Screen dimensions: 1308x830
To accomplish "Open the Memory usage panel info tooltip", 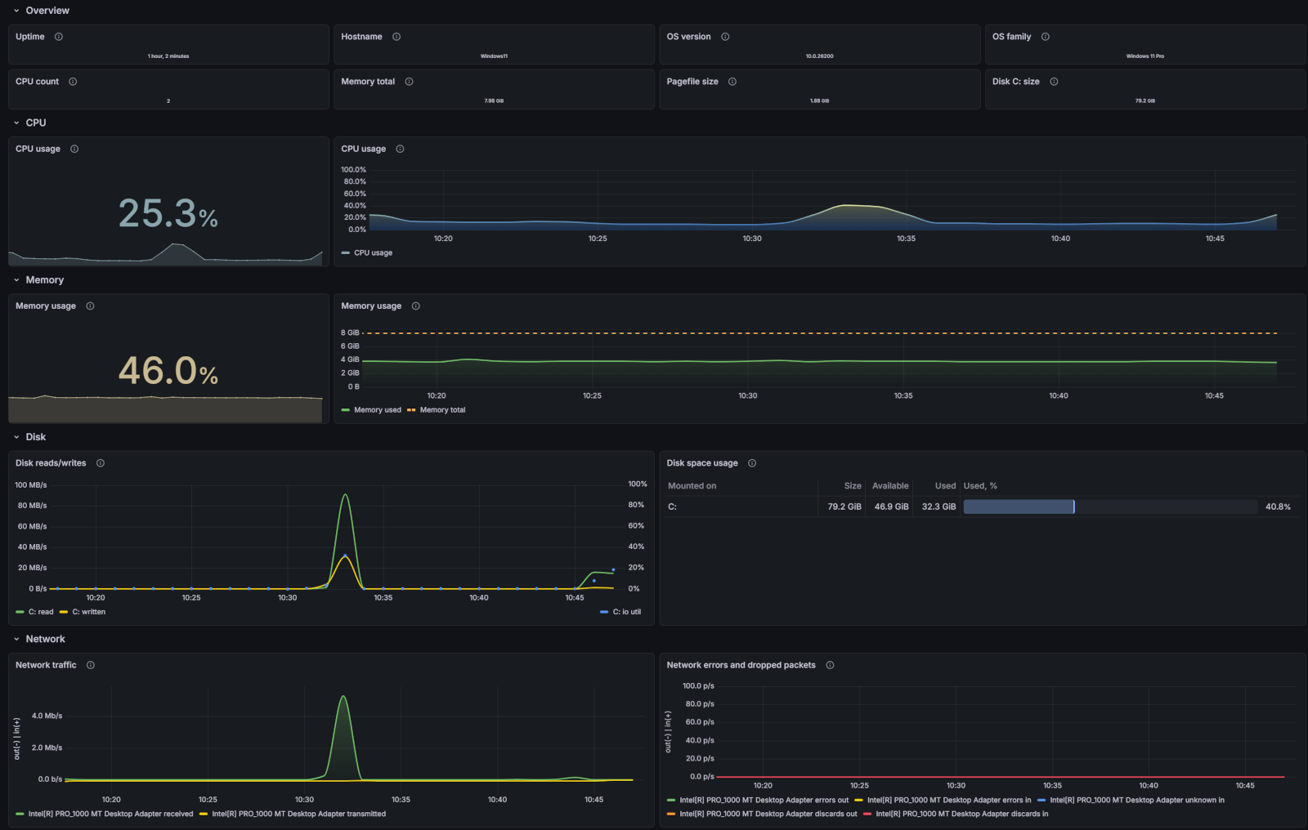I will 90,306.
